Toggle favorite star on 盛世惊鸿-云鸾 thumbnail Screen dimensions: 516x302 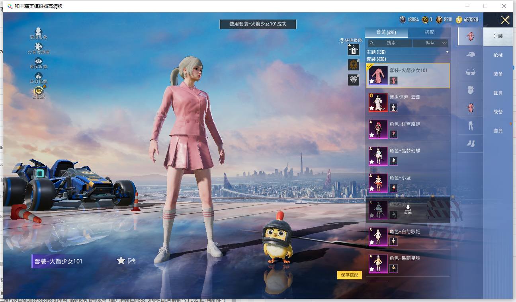click(x=371, y=108)
